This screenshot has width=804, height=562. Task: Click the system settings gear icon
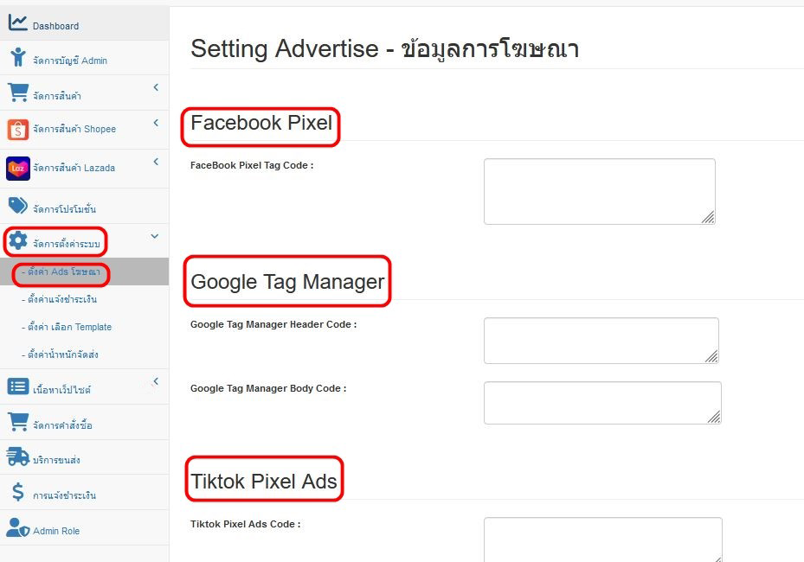point(18,241)
